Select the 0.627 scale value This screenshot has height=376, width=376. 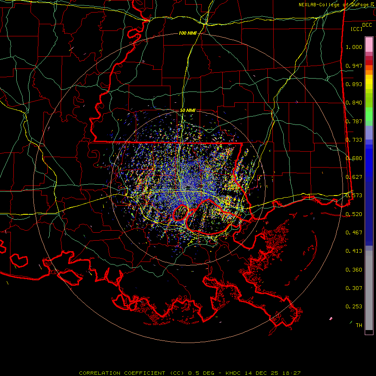(354, 177)
